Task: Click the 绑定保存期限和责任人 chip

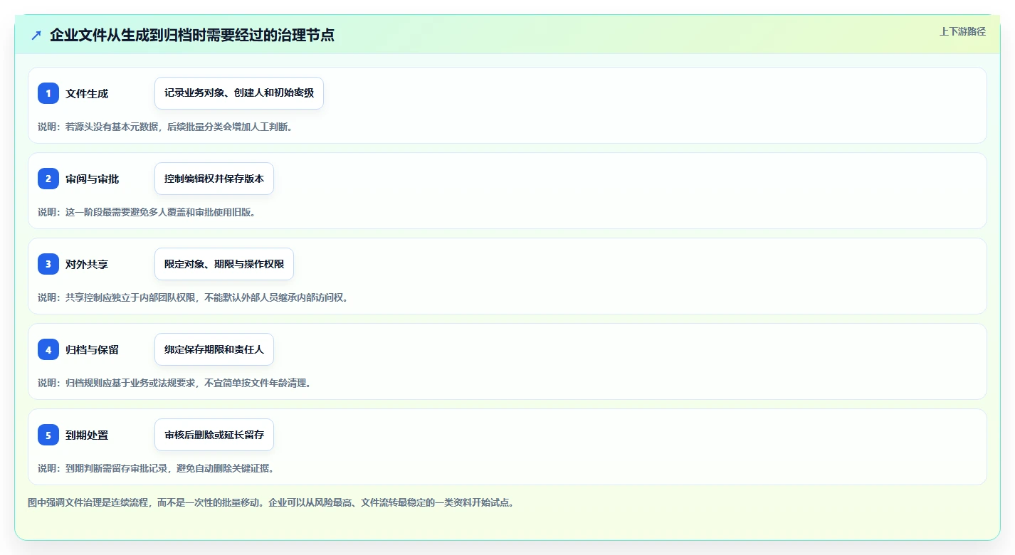Action: (214, 349)
